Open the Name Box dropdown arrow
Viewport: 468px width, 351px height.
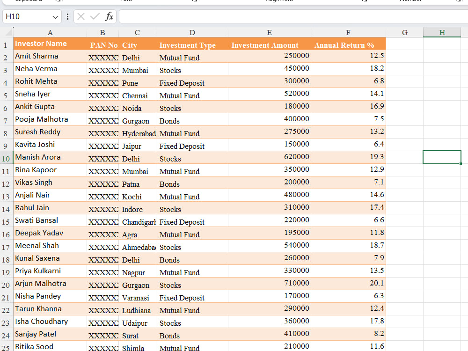[x=55, y=17]
